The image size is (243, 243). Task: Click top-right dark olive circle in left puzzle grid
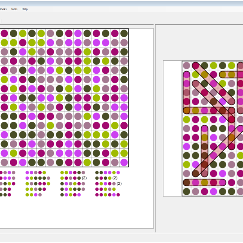[124, 33]
